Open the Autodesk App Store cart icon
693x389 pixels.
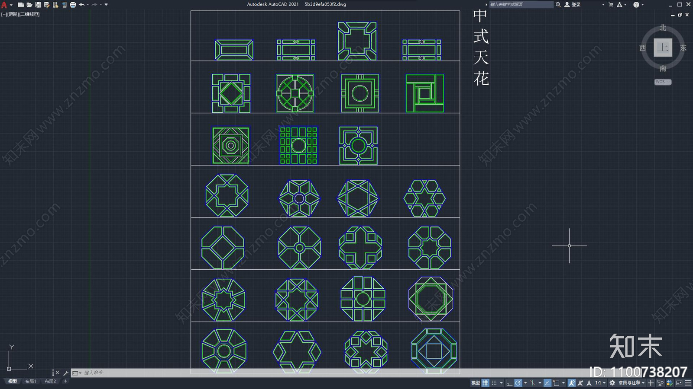[x=611, y=4]
